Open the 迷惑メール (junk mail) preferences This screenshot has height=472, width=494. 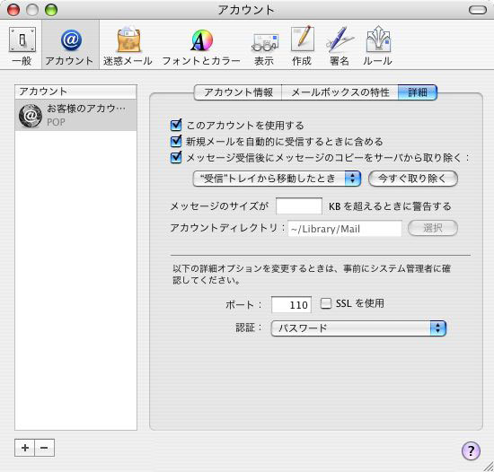pyautogui.click(x=128, y=46)
